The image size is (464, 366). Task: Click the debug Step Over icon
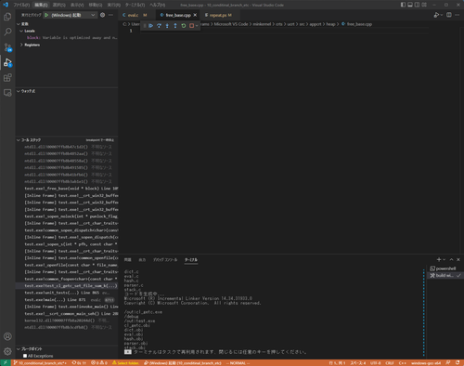159,26
